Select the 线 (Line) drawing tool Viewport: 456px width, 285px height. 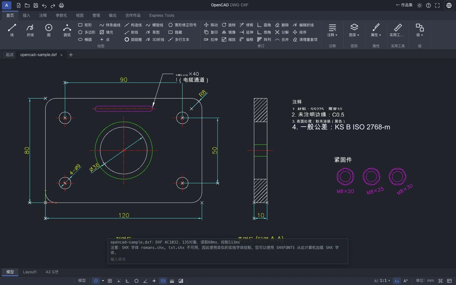(12, 30)
